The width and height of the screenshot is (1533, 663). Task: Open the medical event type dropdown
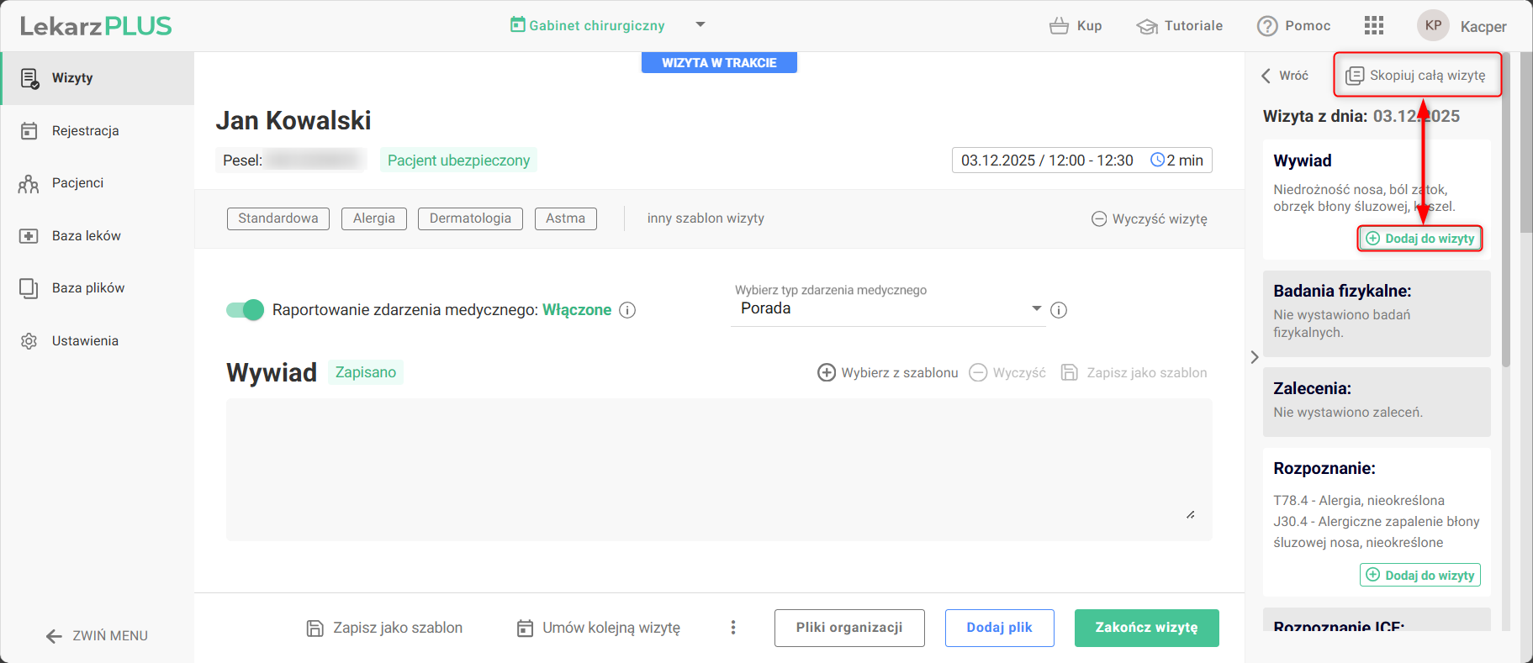pyautogui.click(x=887, y=309)
